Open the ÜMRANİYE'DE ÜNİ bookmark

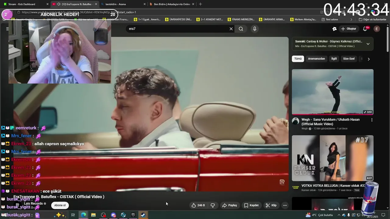coord(178,19)
